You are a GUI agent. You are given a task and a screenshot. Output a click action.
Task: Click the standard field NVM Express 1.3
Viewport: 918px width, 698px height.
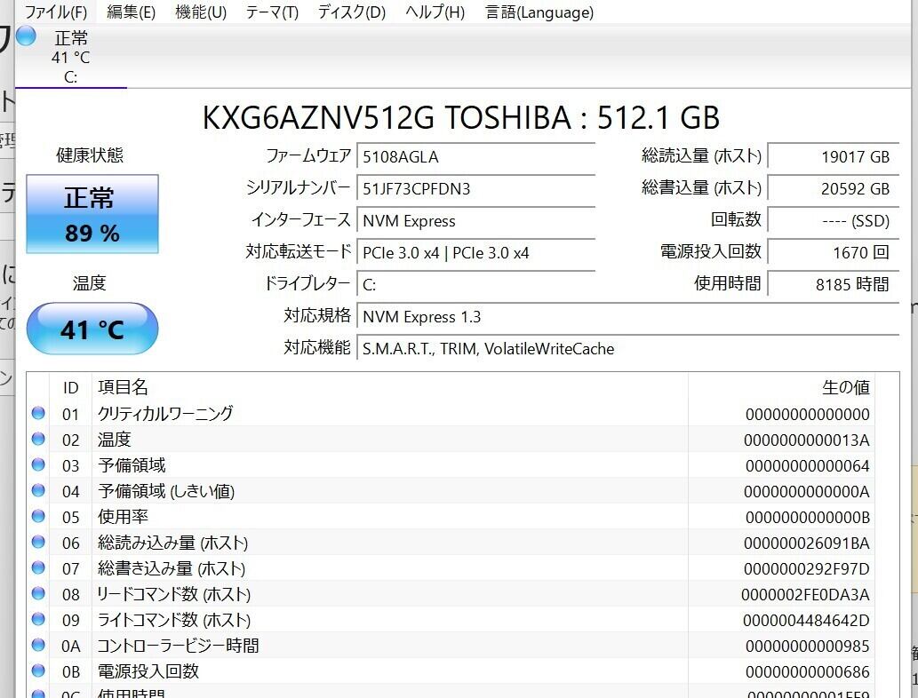[627, 317]
